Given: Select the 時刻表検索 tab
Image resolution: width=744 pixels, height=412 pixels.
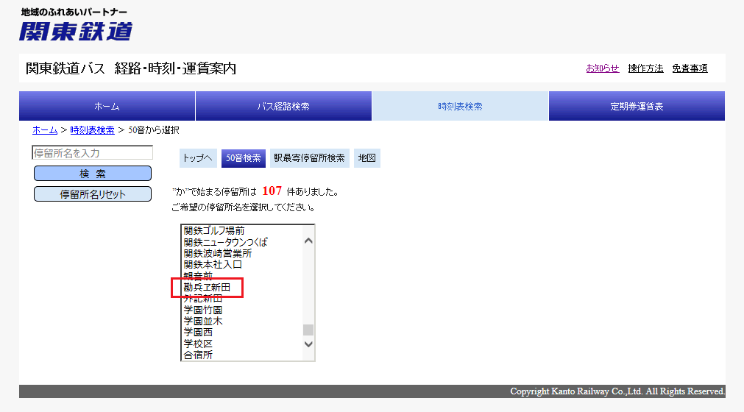Looking at the screenshot, I should coord(460,106).
